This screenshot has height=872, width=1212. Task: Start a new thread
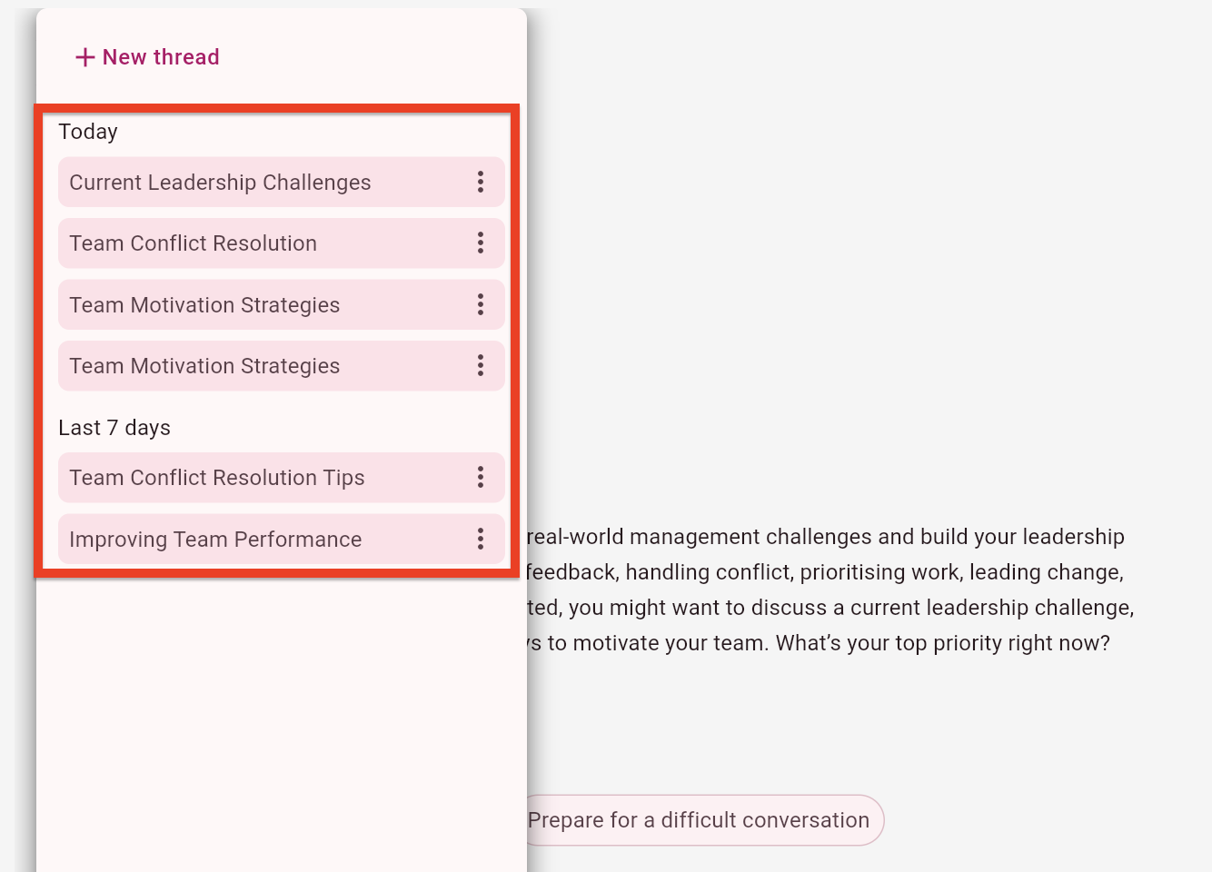[x=147, y=57]
